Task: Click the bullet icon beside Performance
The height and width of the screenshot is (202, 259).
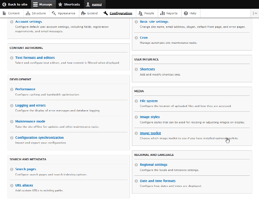Action: 12,89
